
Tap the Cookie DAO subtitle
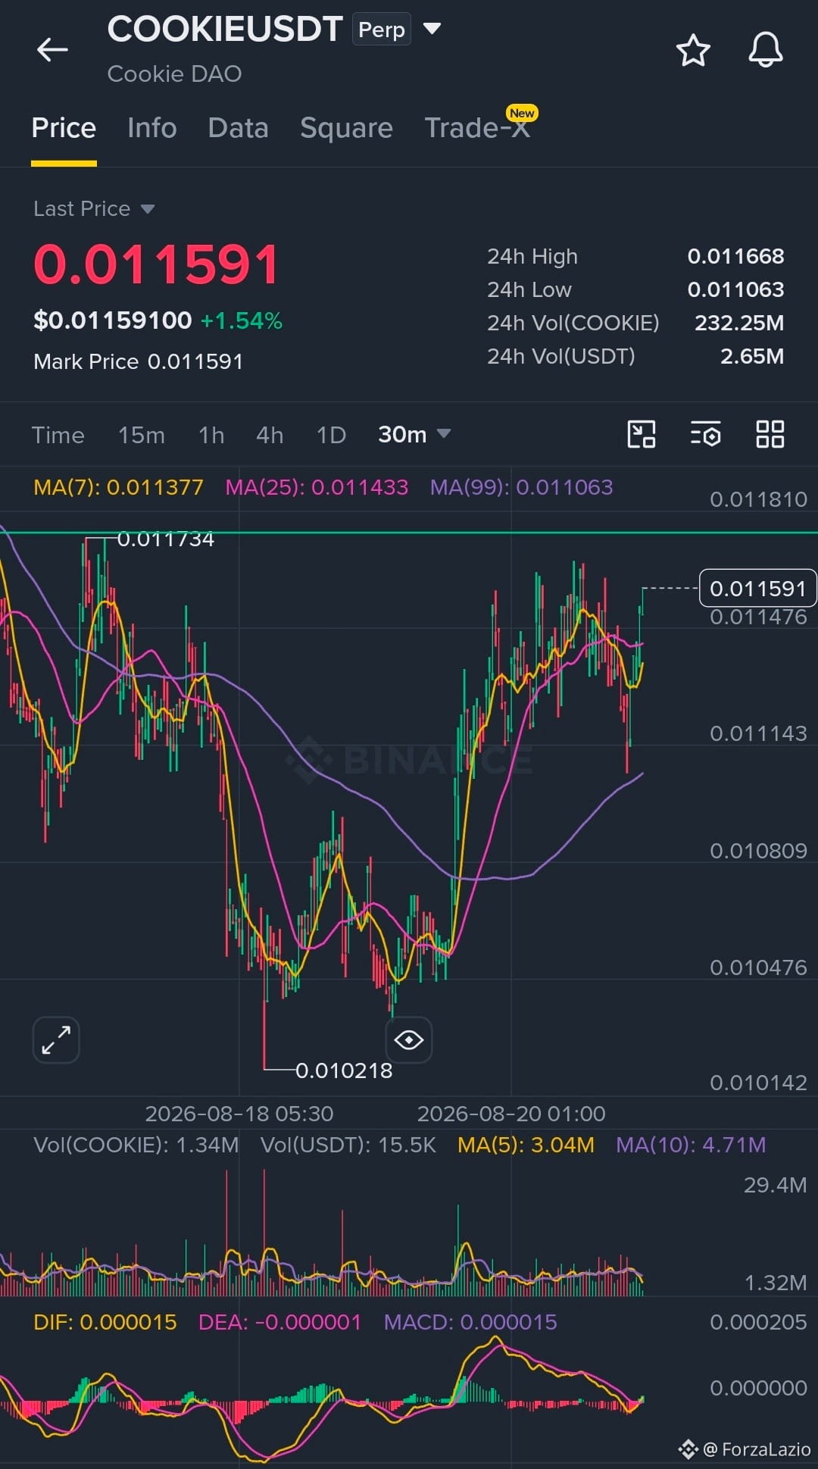coord(174,73)
